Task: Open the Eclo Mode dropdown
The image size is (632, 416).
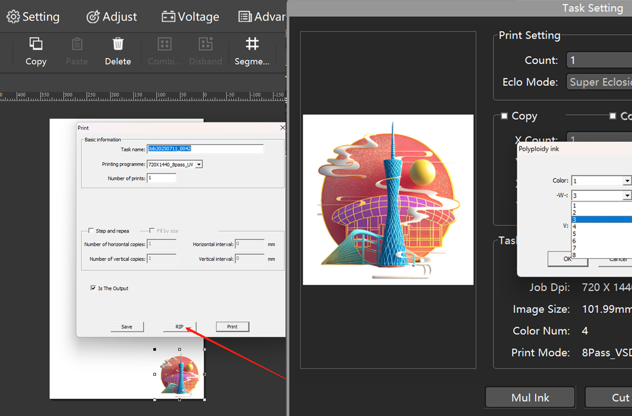Action: [599, 82]
